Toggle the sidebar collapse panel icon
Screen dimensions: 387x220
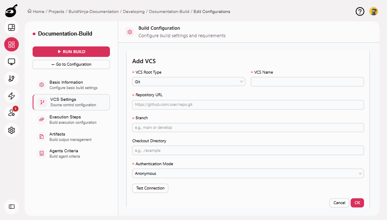12,207
